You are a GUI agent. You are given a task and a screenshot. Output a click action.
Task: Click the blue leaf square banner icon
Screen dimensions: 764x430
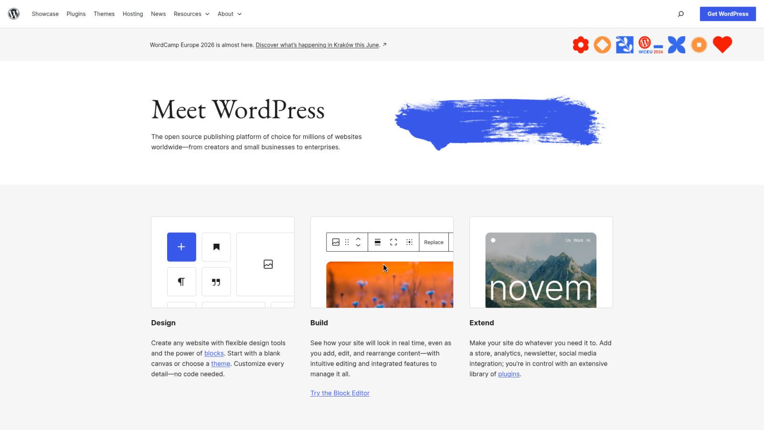pos(625,45)
